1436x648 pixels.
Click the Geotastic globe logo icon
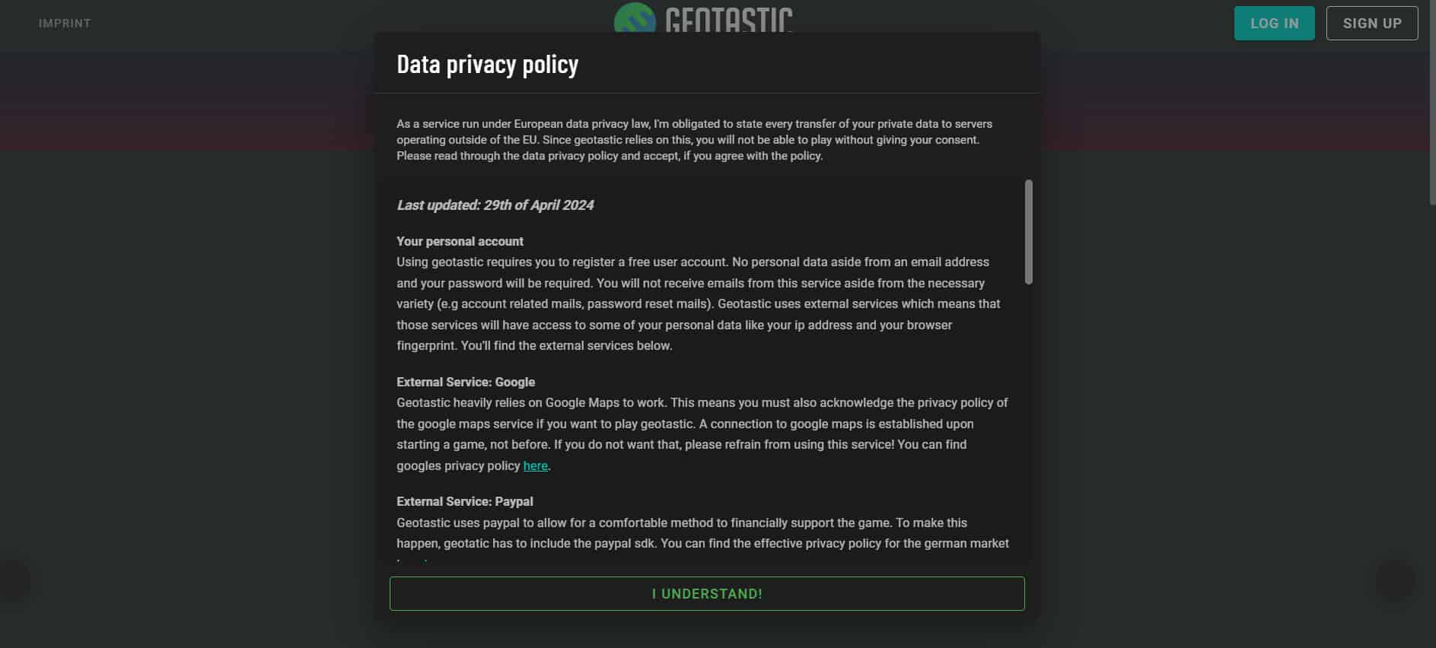[635, 18]
